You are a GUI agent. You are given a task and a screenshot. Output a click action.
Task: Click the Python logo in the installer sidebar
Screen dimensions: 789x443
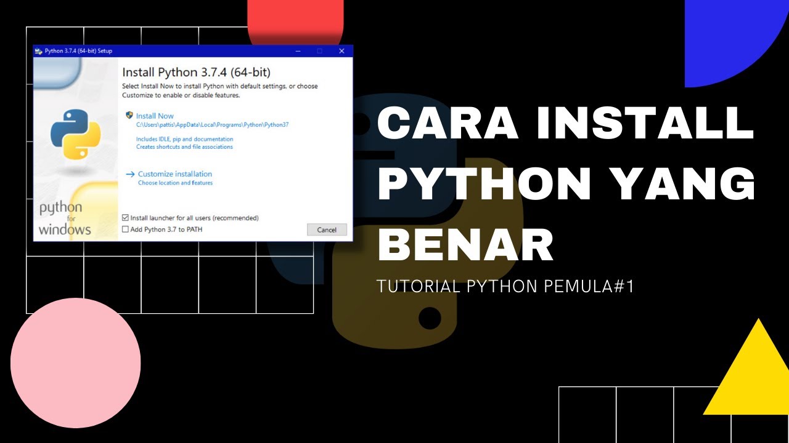(x=75, y=136)
